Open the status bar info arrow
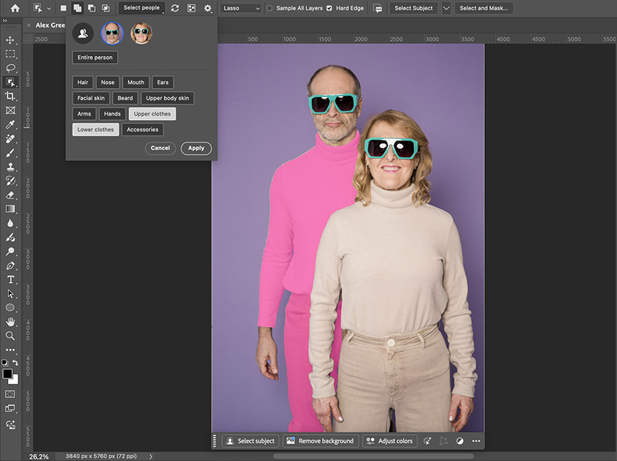Screen dimensions: 617x461 151,456
